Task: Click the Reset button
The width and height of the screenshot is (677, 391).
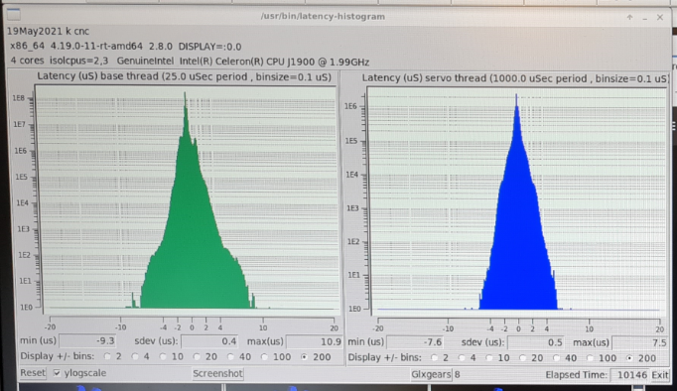Action: 33,373
